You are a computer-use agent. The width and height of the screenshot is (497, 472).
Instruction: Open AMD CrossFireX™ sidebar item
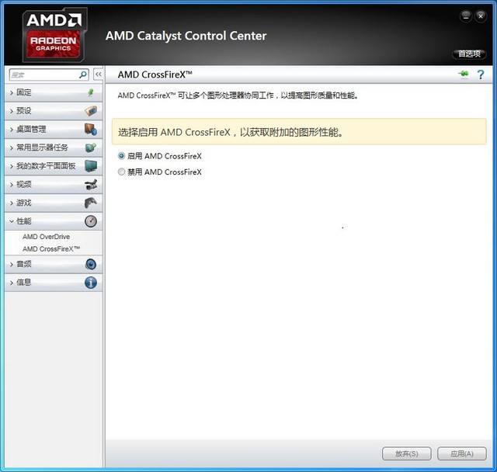coord(51,249)
